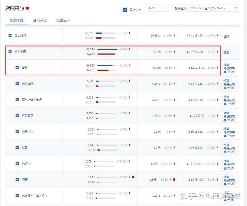Open 商品效果 link in 其他店铺的商品 row

click(x=229, y=100)
